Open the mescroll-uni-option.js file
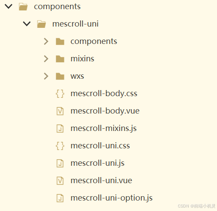Screen dimensions: 217x211 111,198
